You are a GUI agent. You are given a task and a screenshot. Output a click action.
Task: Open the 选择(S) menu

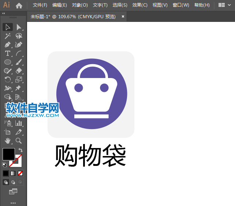(x=120, y=5)
